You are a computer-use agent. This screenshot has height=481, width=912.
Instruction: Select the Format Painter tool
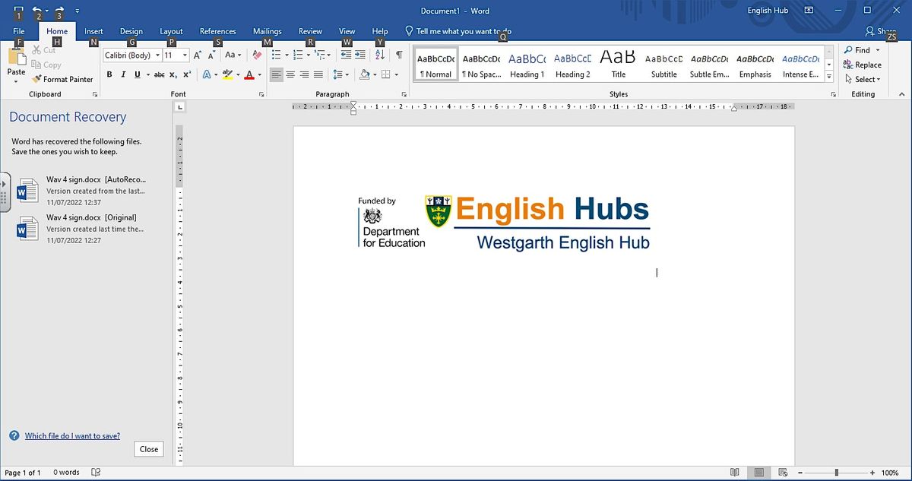pyautogui.click(x=62, y=79)
